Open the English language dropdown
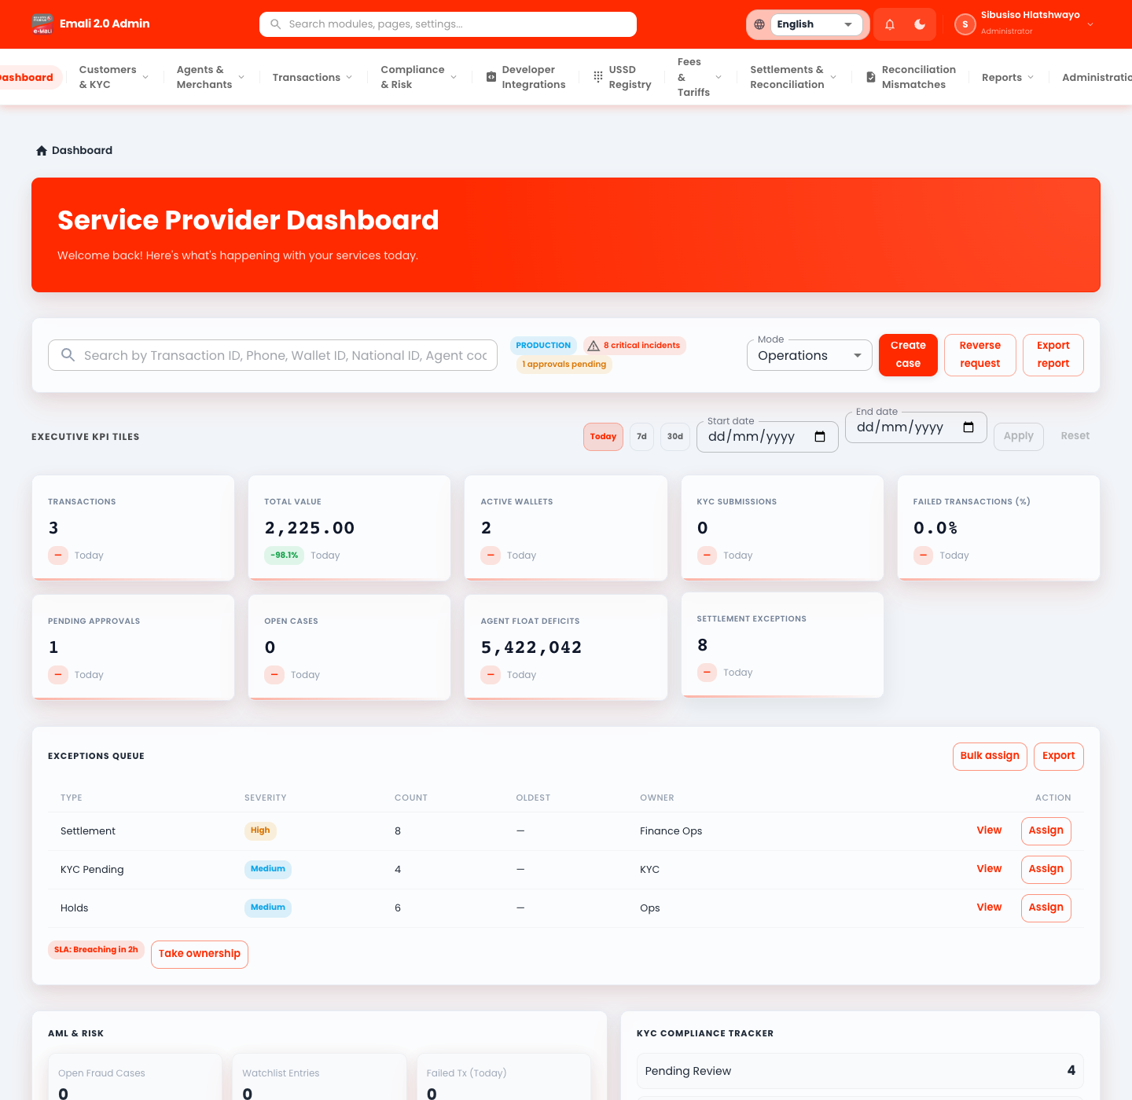The height and width of the screenshot is (1100, 1132). click(x=815, y=24)
